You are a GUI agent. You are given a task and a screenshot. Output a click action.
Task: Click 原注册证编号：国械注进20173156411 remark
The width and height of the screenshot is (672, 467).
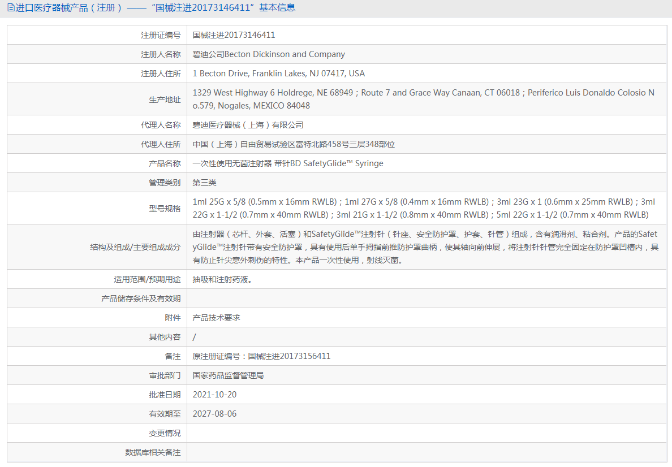click(x=261, y=356)
